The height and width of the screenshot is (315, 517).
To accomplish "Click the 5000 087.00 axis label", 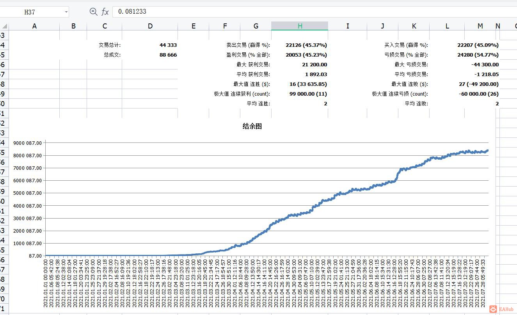I will 27,193.
